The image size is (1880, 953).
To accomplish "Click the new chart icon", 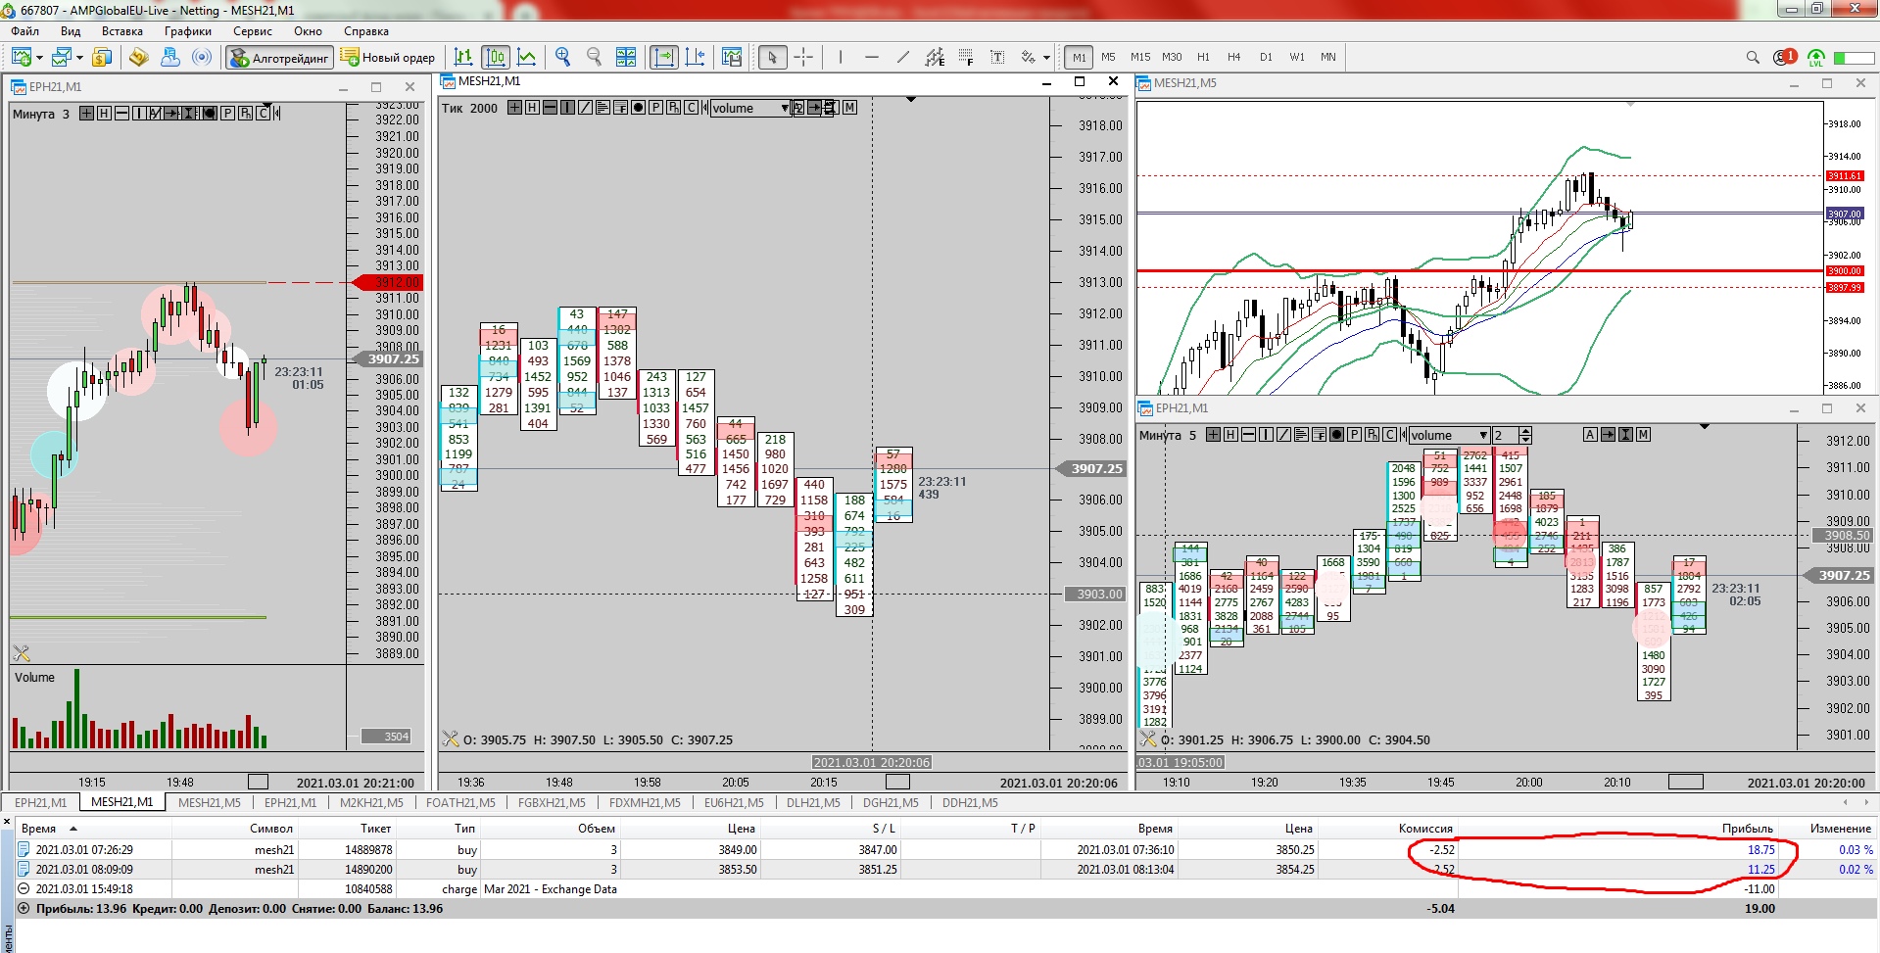I will (22, 57).
